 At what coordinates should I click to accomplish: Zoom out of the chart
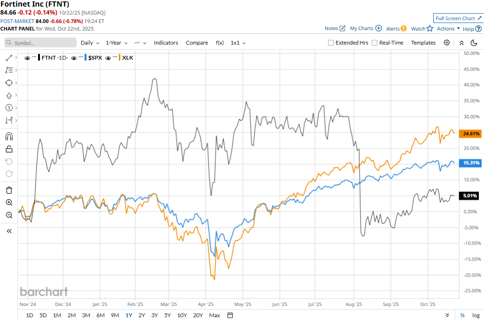(9, 215)
